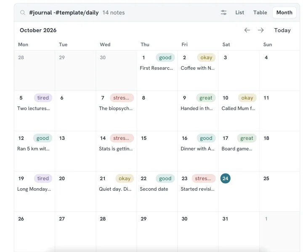The width and height of the screenshot is (303, 252).
Task: Open the 'Board game...' note
Action: pyautogui.click(x=237, y=149)
